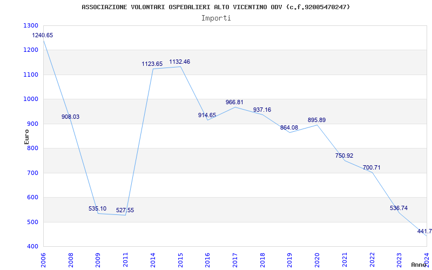Click the 2021 year axis label
The width and height of the screenshot is (432, 270).
point(345,260)
